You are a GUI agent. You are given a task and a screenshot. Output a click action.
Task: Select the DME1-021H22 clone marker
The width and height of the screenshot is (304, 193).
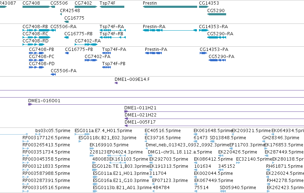coord(126,119)
